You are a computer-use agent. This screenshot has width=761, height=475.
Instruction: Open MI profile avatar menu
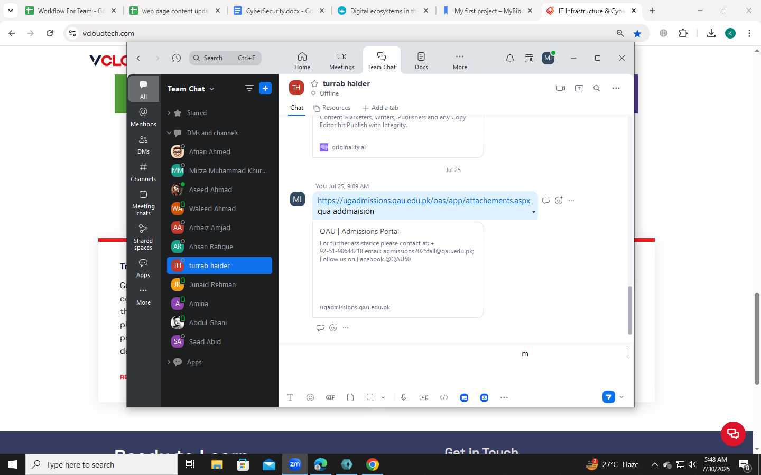point(548,58)
